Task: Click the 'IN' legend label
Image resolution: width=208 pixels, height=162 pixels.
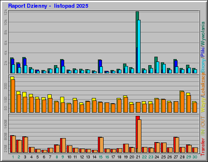Action: coord(203,132)
